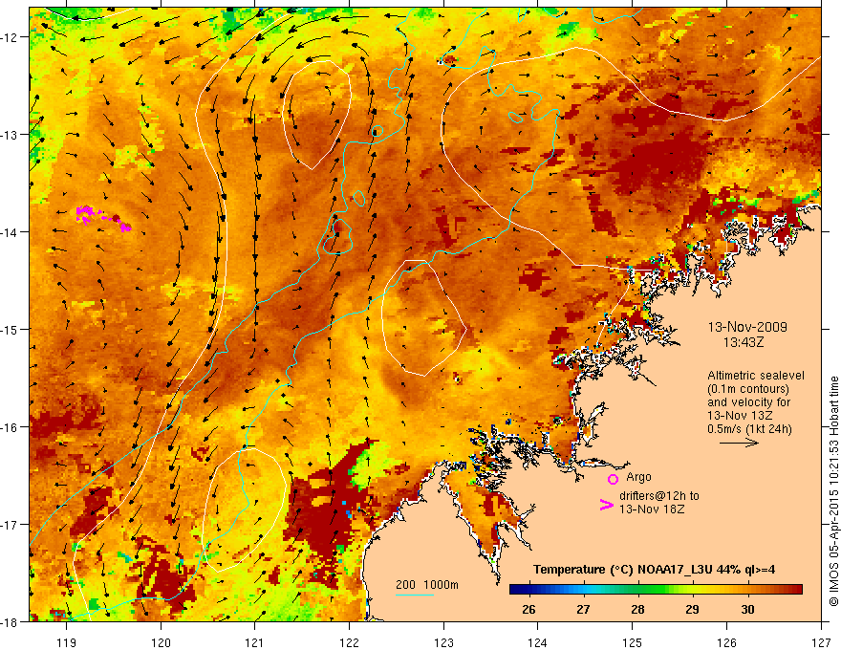The height and width of the screenshot is (650, 841).
Task: Click longitude axis label 122
Action: tap(349, 642)
